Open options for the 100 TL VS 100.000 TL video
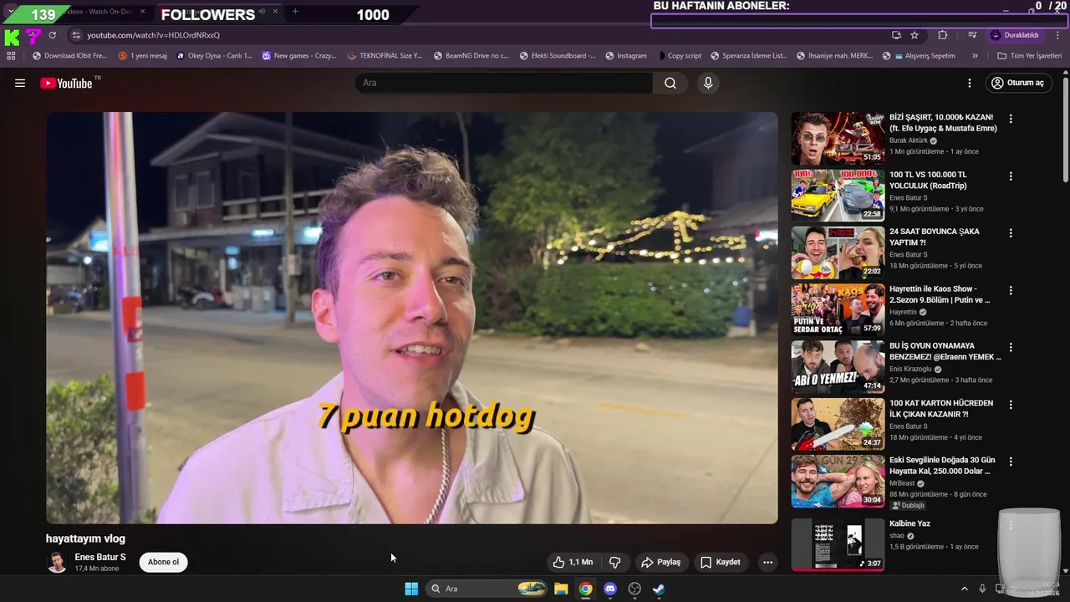This screenshot has height=602, width=1070. click(x=1011, y=176)
